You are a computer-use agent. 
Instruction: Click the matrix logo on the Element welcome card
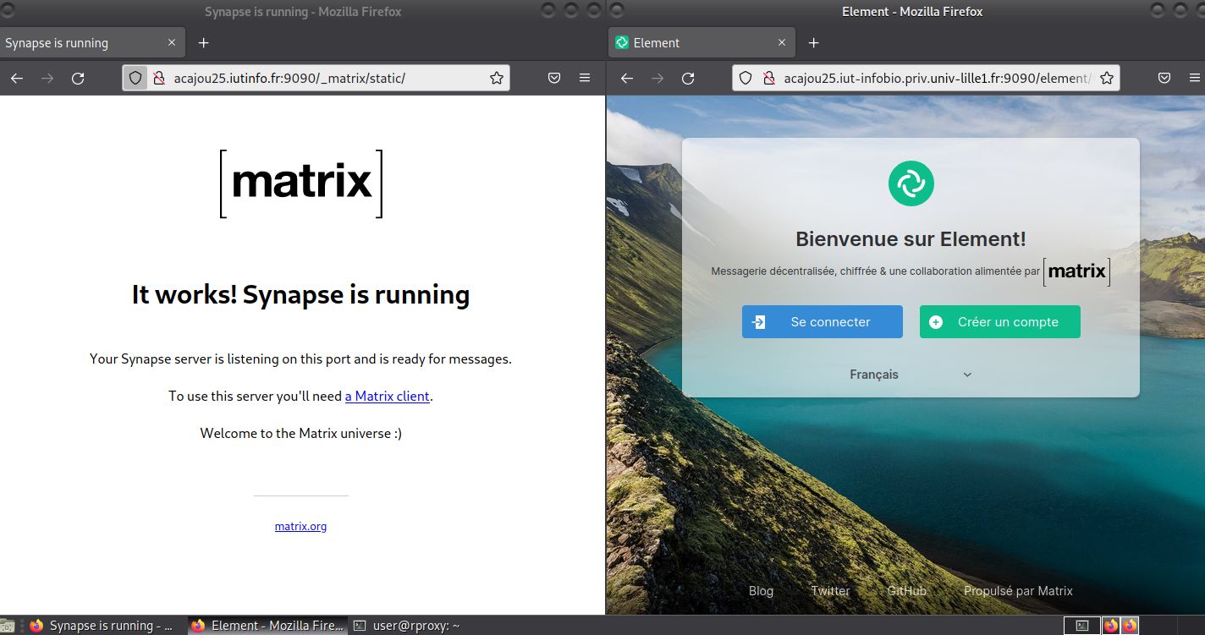point(1076,271)
